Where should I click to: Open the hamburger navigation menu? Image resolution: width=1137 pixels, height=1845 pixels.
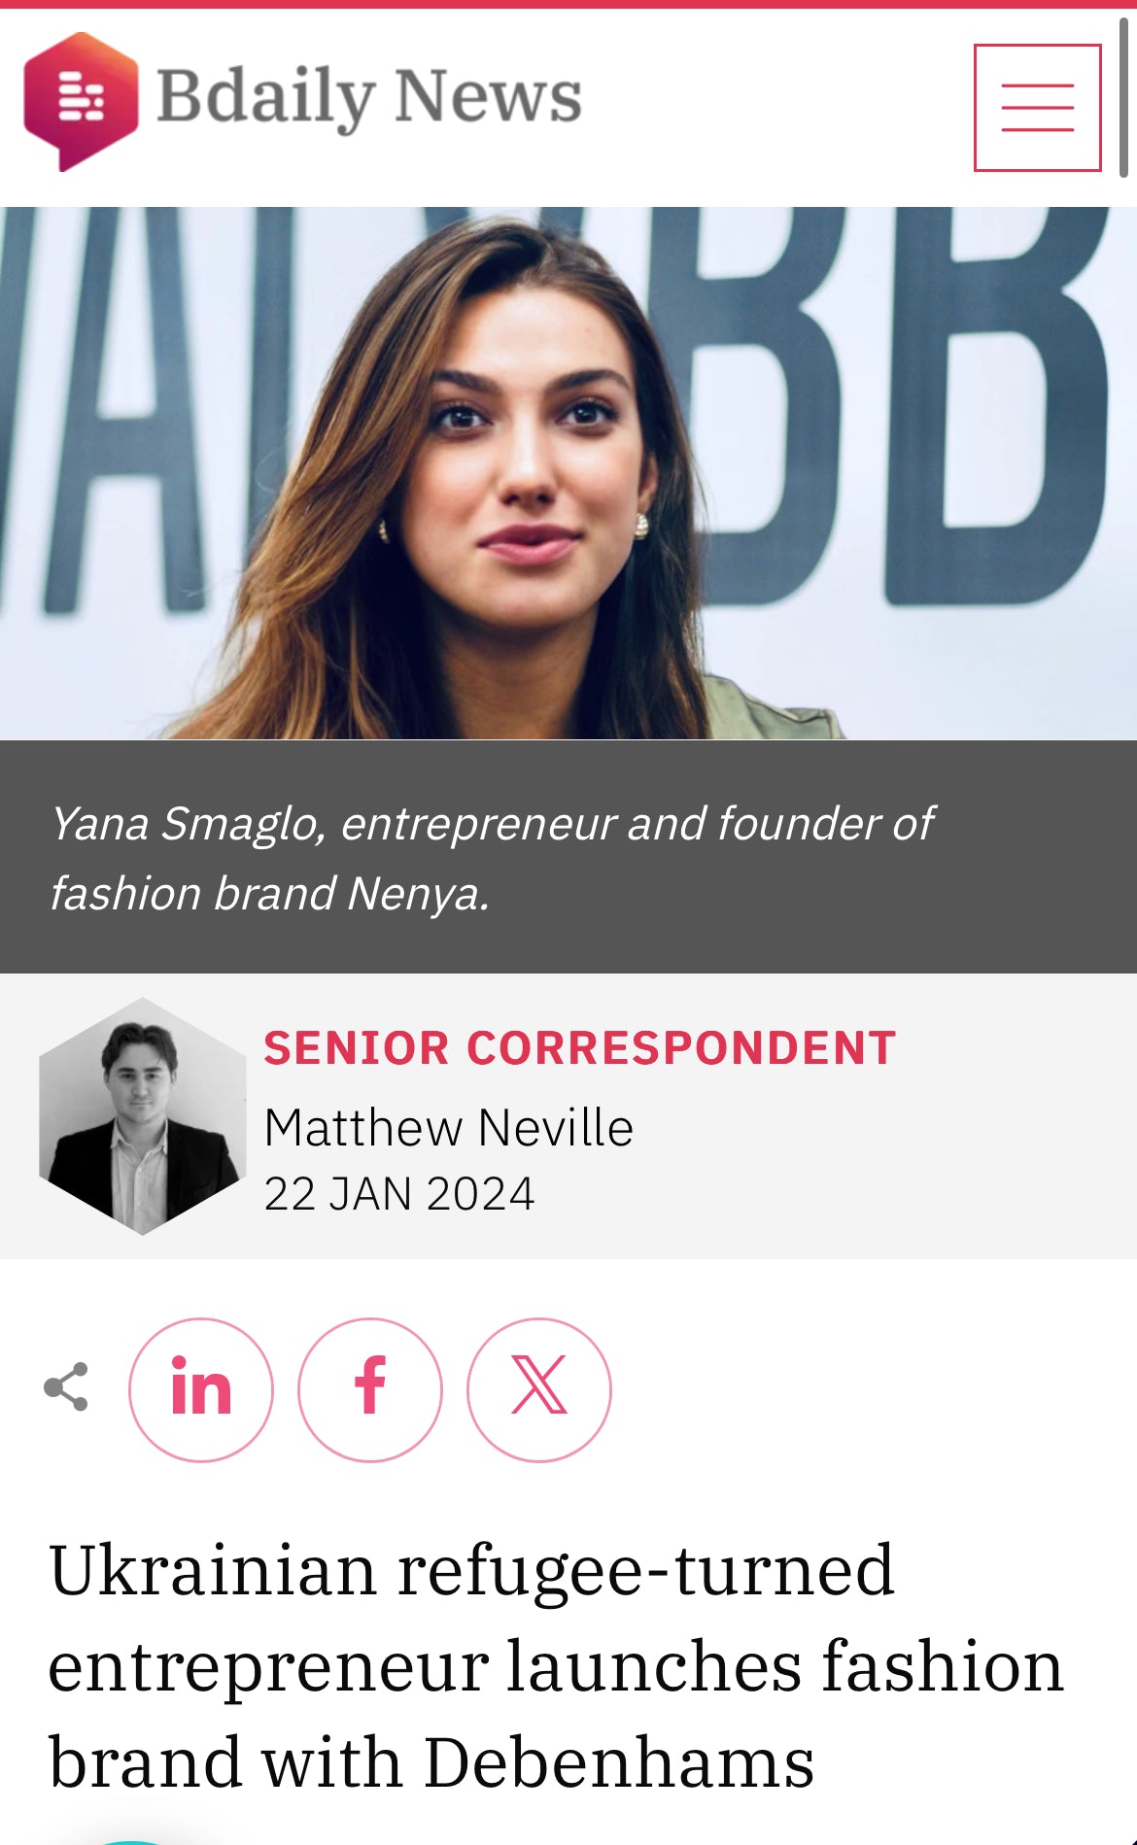[x=1036, y=109]
